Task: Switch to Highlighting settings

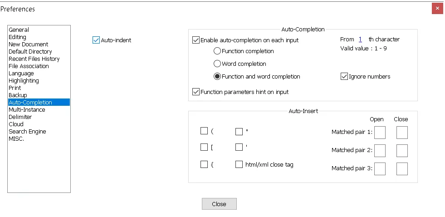Action: [x=24, y=81]
